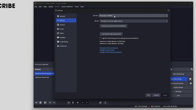Open the Advanced settings category

pyautogui.click(x=66, y=46)
